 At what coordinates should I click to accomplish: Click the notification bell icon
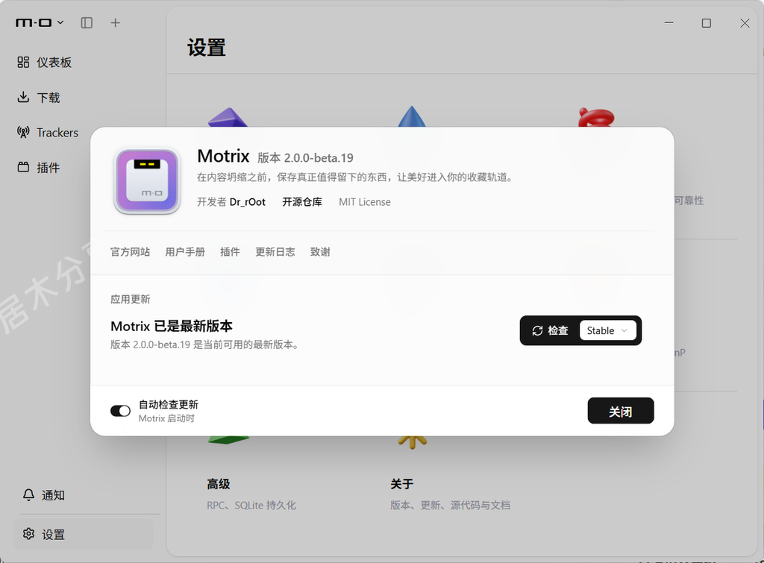(x=29, y=495)
